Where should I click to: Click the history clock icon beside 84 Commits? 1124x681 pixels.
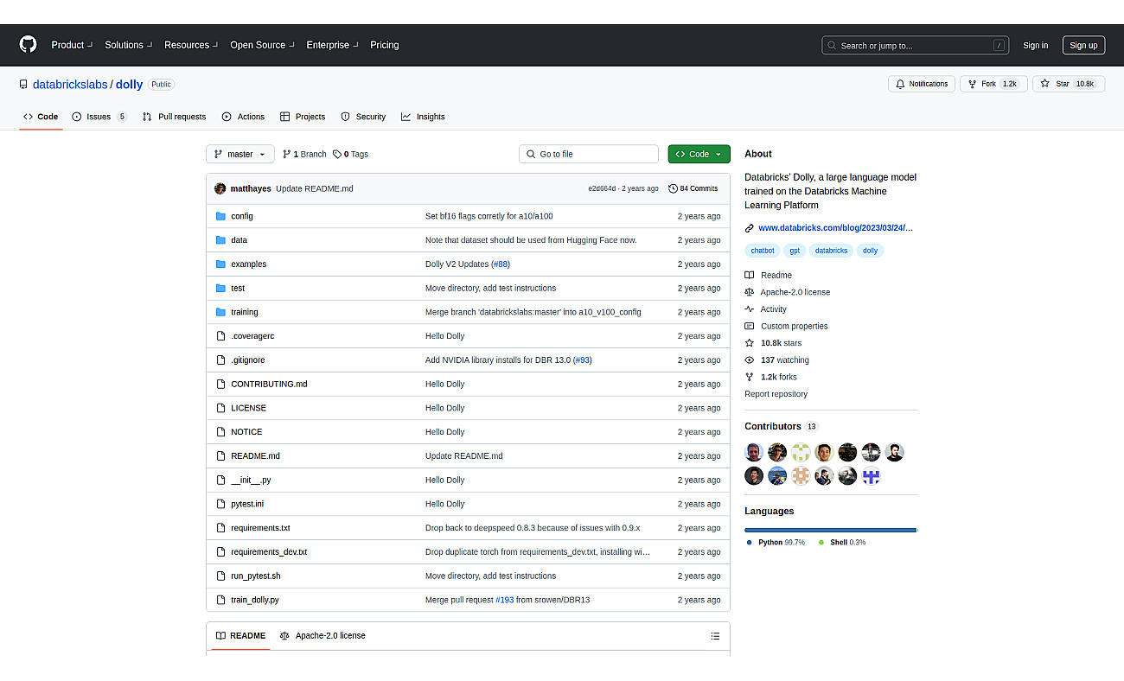(x=673, y=188)
